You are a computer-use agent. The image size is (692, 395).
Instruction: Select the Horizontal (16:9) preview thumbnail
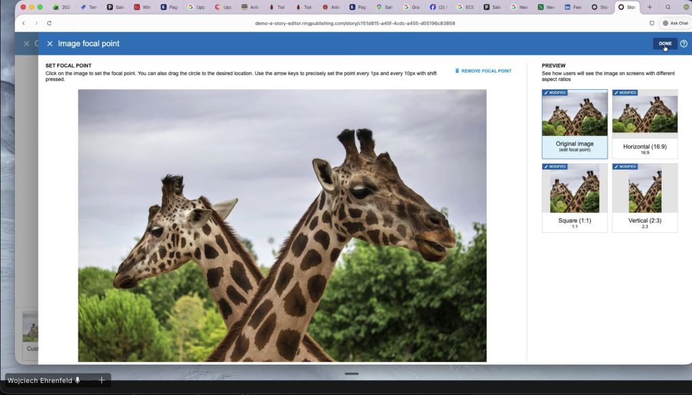click(x=645, y=124)
